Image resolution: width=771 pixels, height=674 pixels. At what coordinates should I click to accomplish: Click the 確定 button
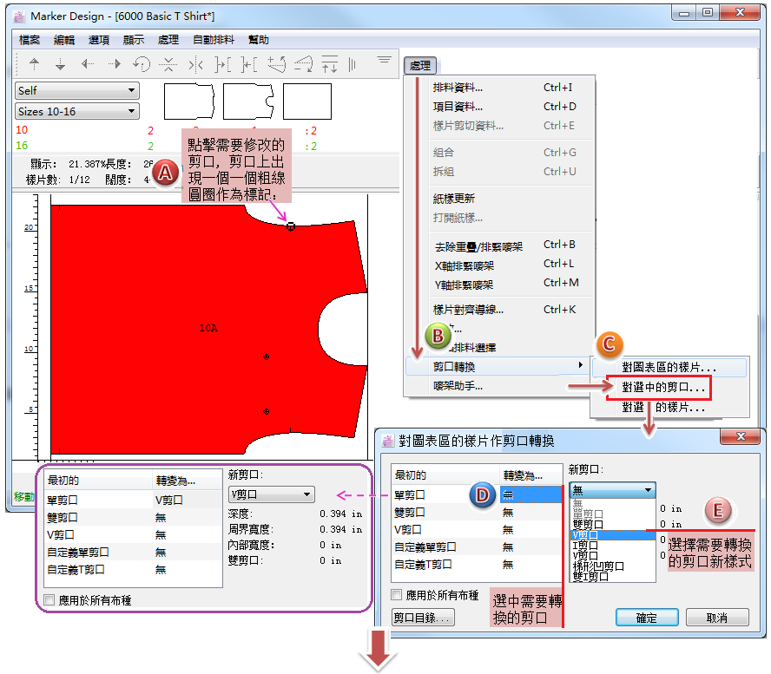click(x=647, y=618)
